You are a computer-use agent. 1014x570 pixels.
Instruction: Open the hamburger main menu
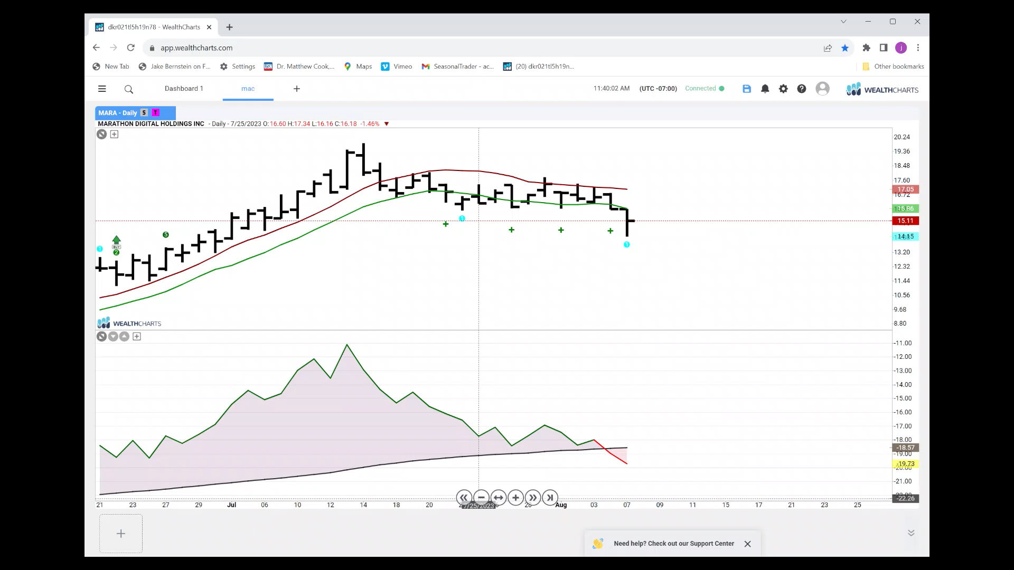coord(102,89)
